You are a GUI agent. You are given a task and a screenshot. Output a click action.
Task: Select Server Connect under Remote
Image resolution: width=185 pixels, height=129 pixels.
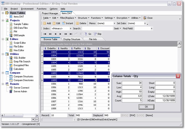[x=21, y=87]
